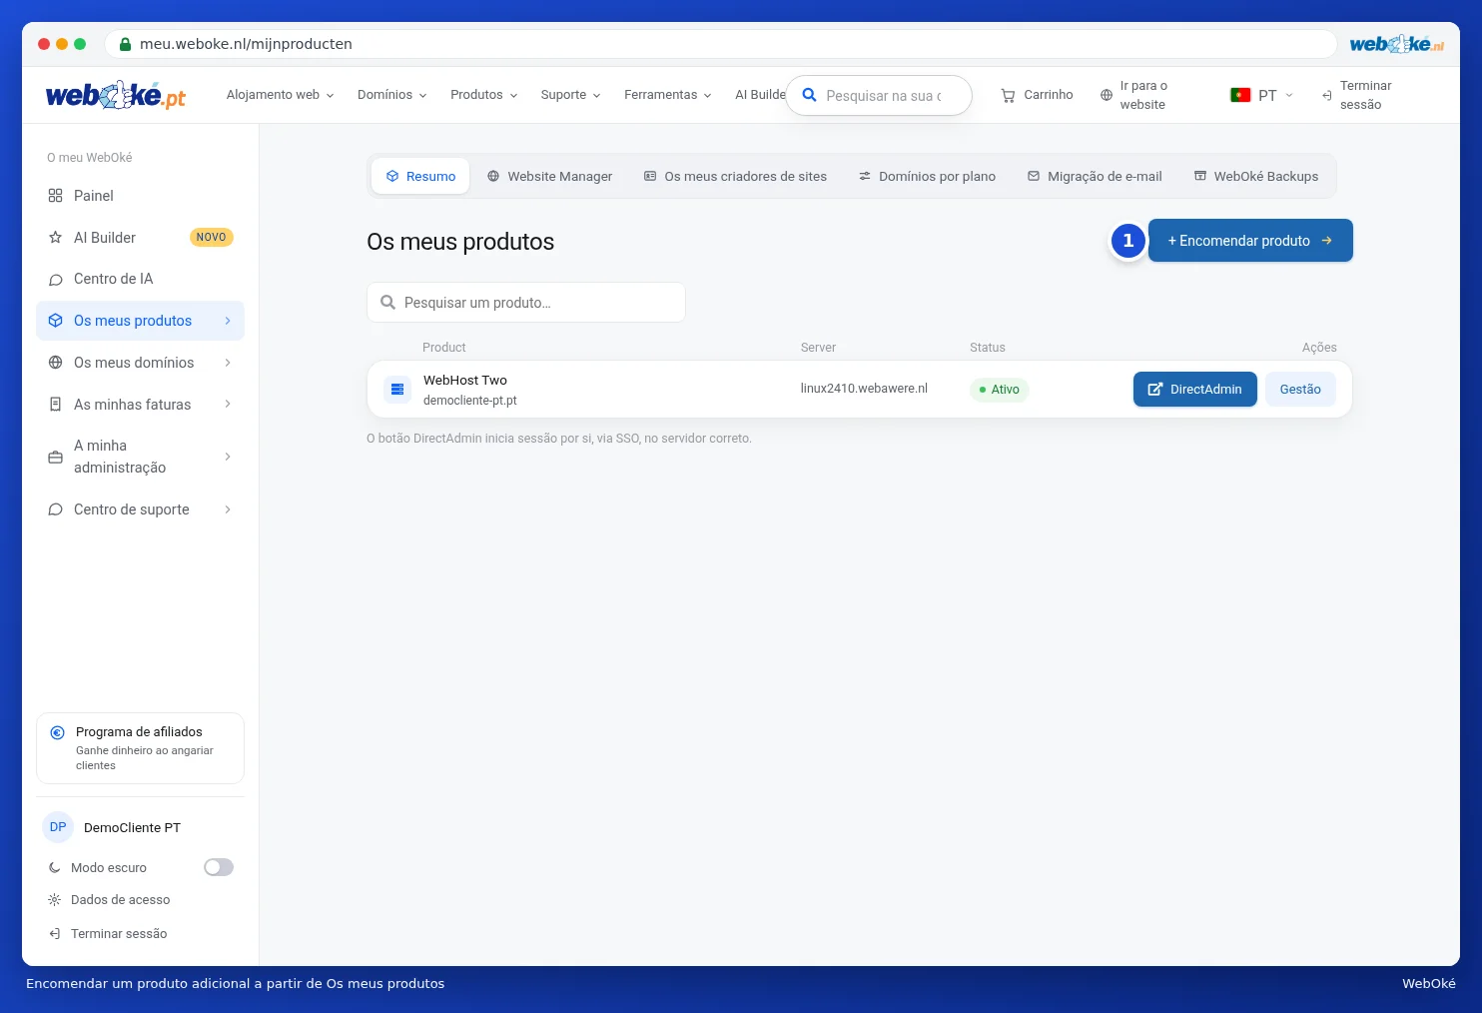The width and height of the screenshot is (1482, 1013).
Task: Switch to the Website Manager tab
Action: tap(549, 177)
